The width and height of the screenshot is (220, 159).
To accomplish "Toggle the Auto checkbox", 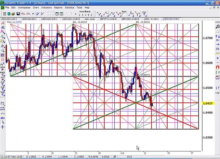I will coord(124,14).
